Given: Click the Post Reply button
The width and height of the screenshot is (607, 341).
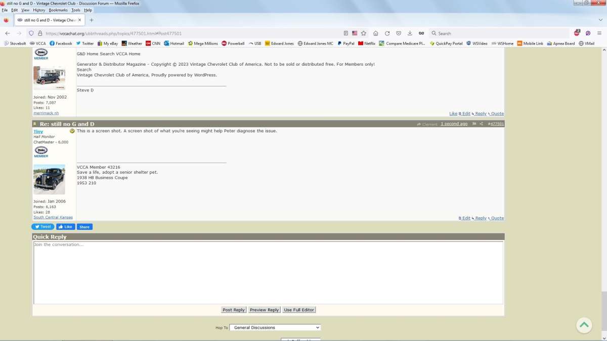Looking at the screenshot, I should coord(234,310).
